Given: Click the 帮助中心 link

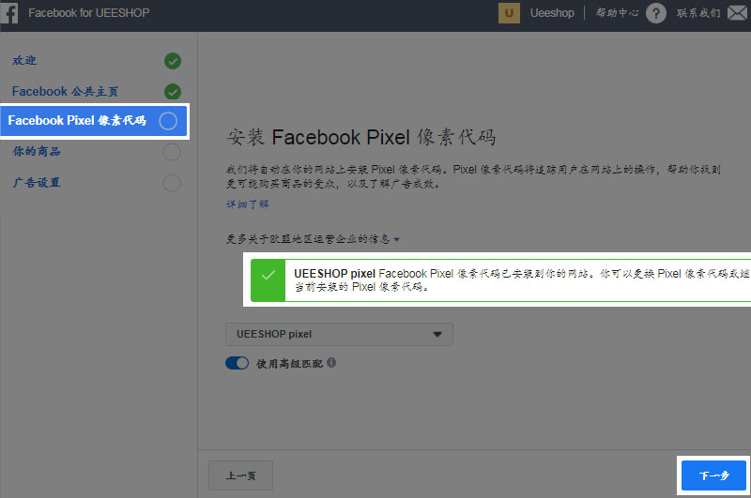Looking at the screenshot, I should tap(617, 13).
